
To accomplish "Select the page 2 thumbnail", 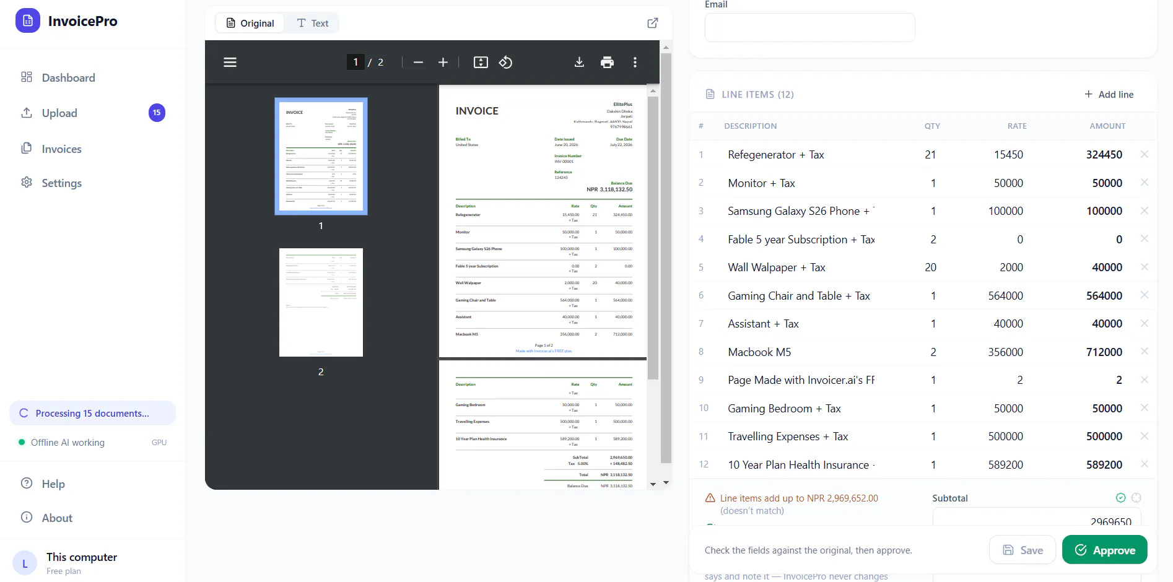I will coord(321,302).
